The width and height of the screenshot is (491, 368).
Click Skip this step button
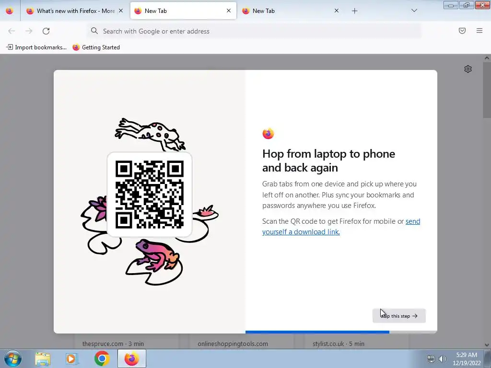tap(399, 316)
